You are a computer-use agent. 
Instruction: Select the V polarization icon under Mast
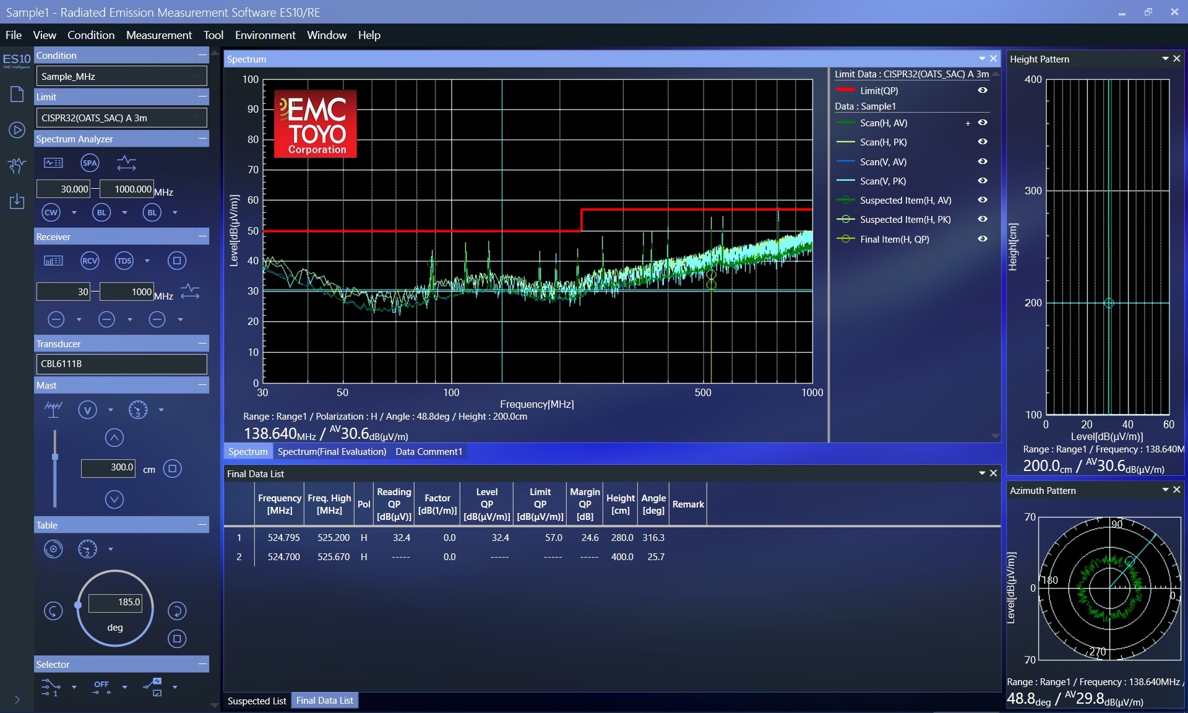click(88, 410)
